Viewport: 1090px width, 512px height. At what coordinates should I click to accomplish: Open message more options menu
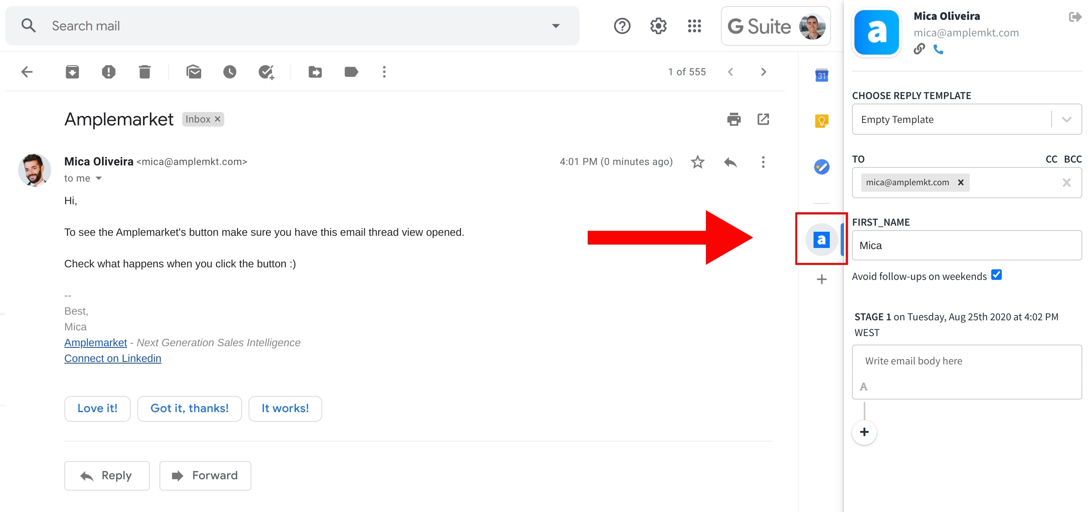[763, 162]
